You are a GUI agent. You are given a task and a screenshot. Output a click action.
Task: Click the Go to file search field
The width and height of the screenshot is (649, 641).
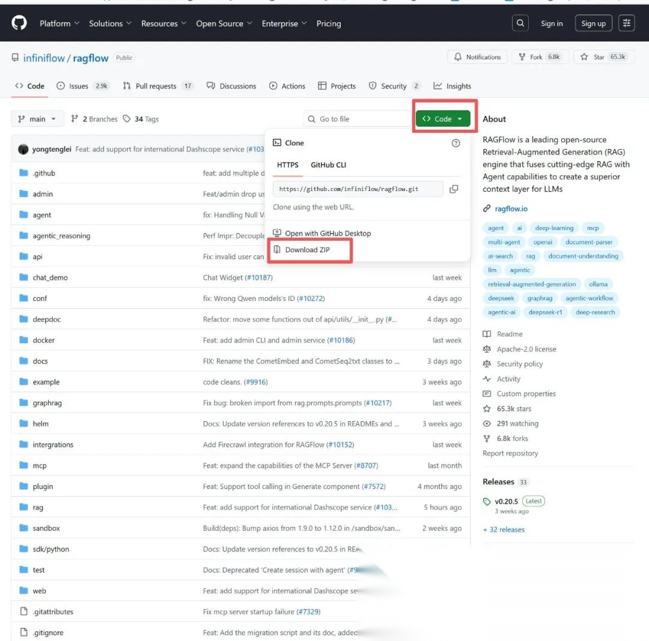tap(358, 119)
